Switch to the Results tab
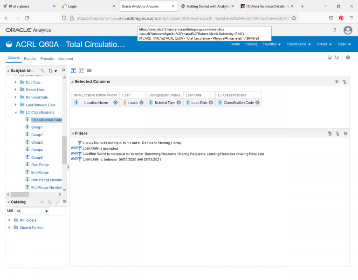Screen dimensions: 358x280 (x=30, y=59)
